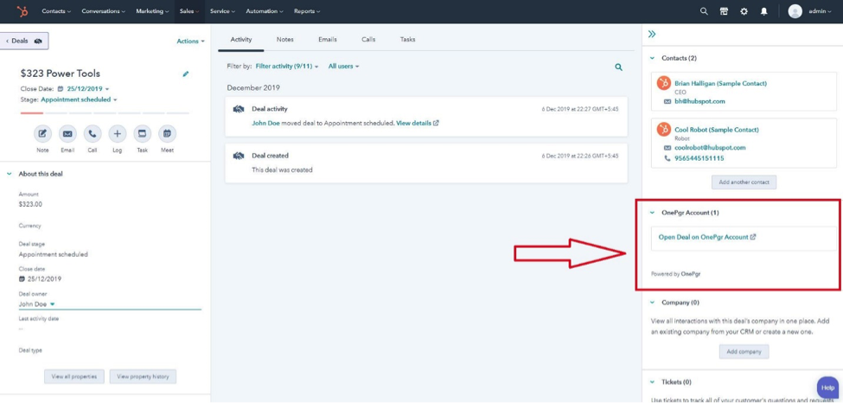Open Brian Halligan (Sample Contact) link
The image size is (843, 403).
(x=720, y=83)
